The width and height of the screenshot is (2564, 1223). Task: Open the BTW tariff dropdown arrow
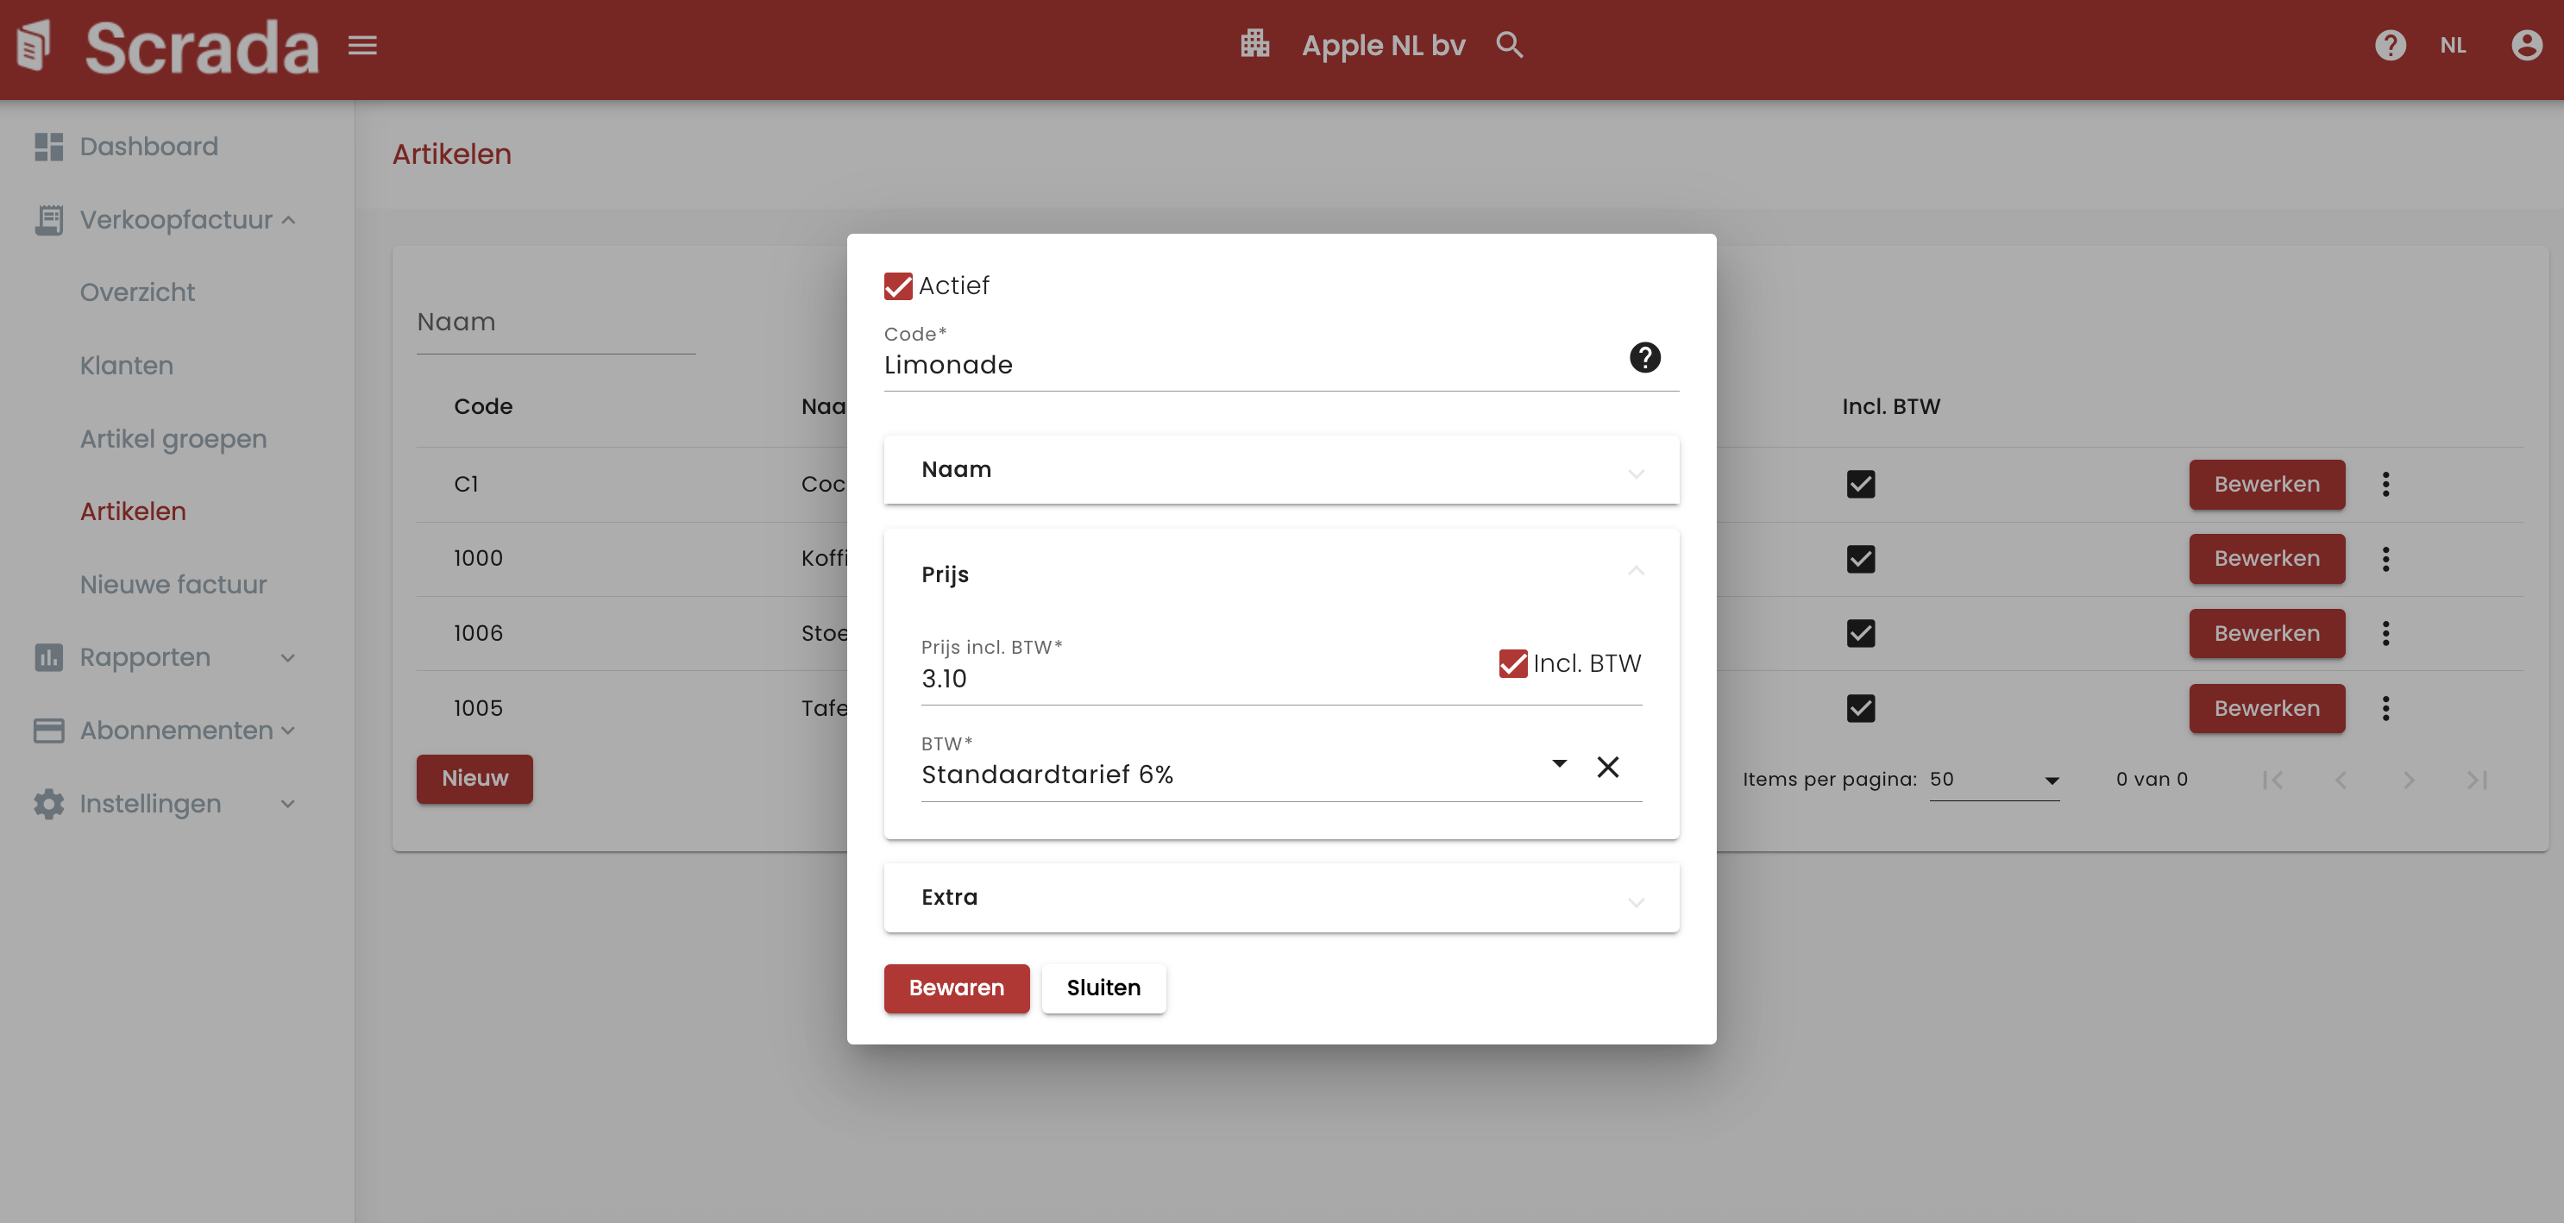1559,764
